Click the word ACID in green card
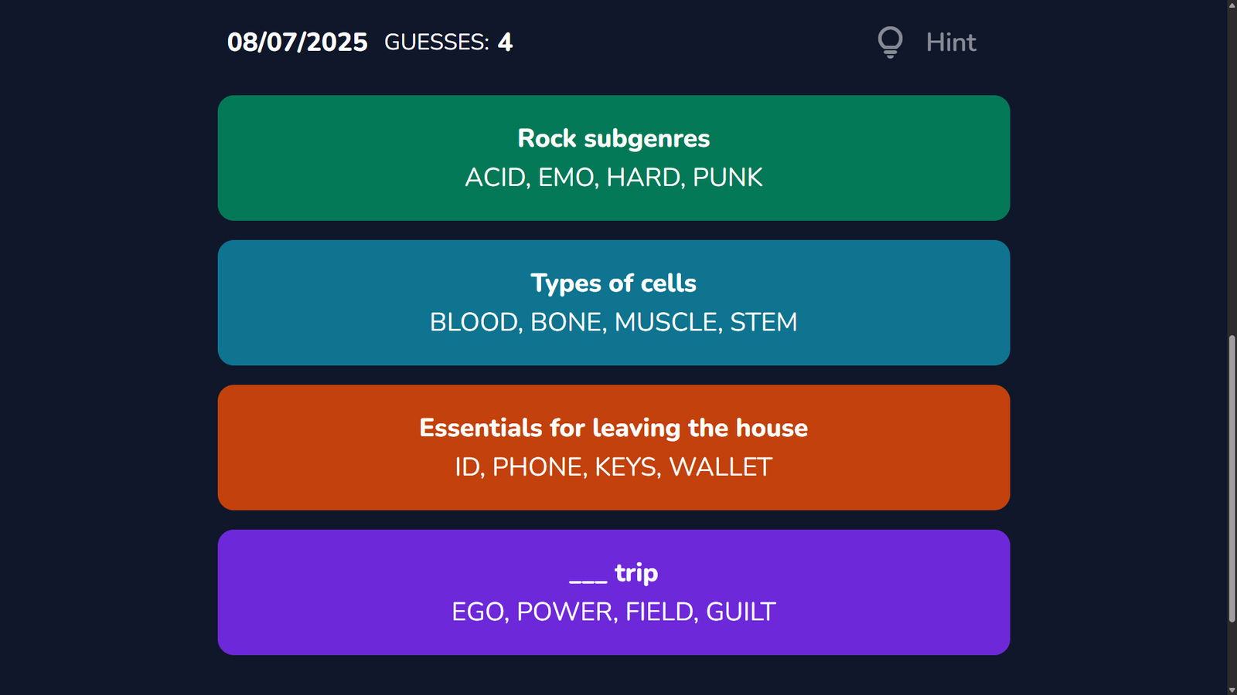This screenshot has height=695, width=1237. click(496, 178)
